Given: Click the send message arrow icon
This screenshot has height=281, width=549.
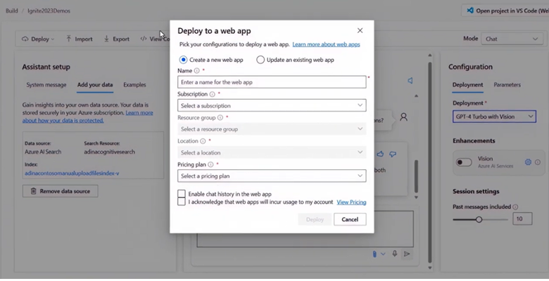Looking at the screenshot, I should tap(407, 254).
